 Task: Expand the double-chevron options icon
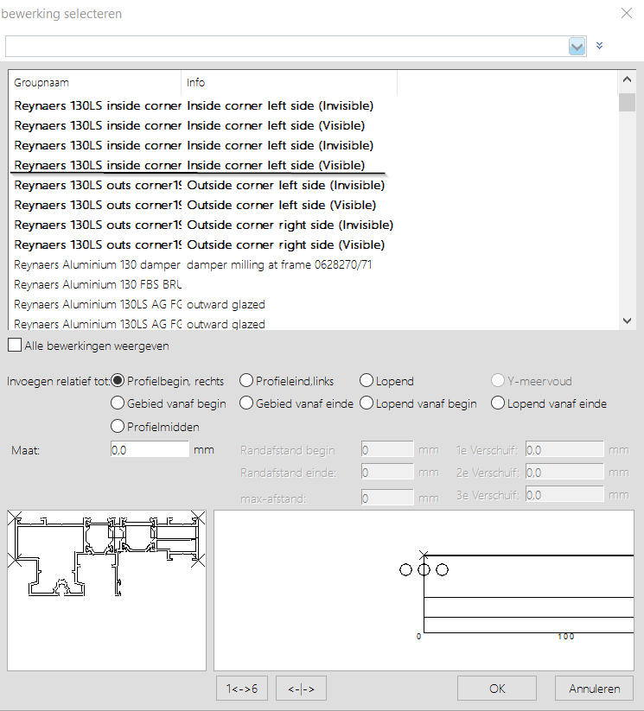pos(600,46)
